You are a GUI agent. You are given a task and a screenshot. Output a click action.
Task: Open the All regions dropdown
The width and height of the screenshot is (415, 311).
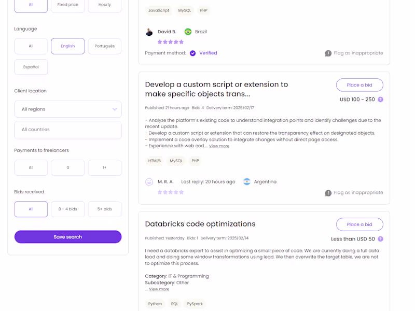(68, 109)
